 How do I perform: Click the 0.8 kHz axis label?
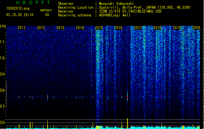tap(3, 90)
